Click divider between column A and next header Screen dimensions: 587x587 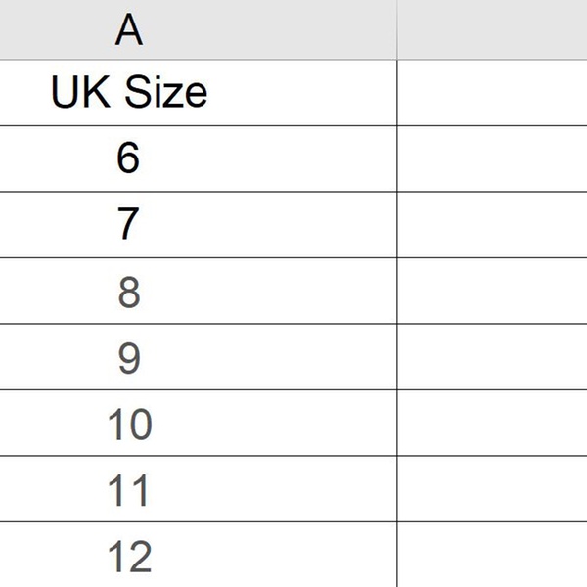397,29
